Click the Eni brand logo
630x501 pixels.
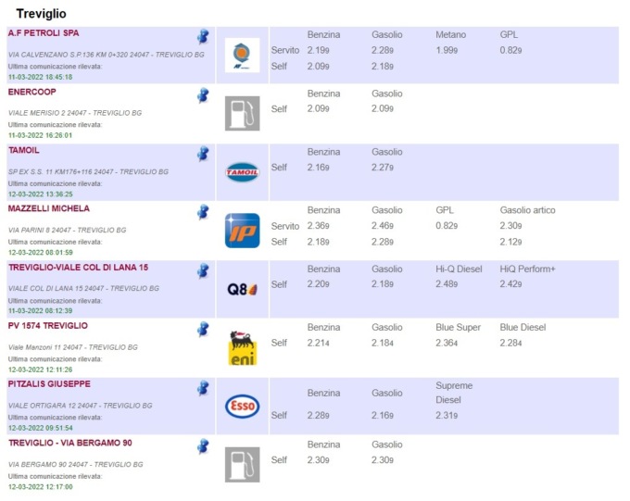click(243, 348)
